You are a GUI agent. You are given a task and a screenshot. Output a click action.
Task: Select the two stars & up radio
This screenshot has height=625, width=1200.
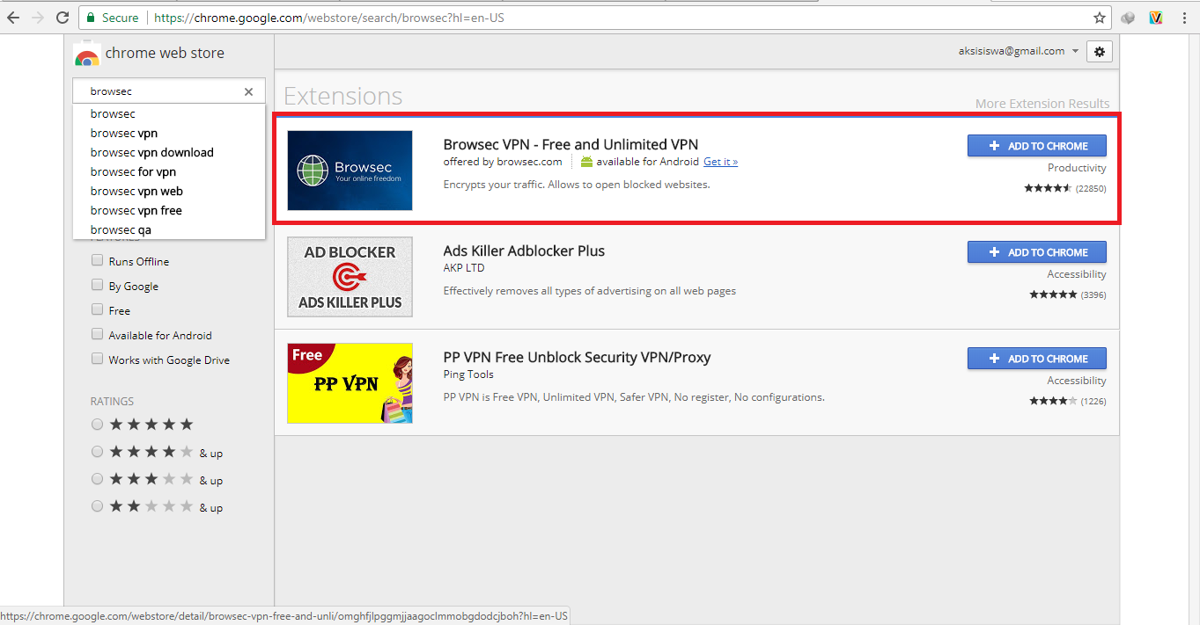97,506
